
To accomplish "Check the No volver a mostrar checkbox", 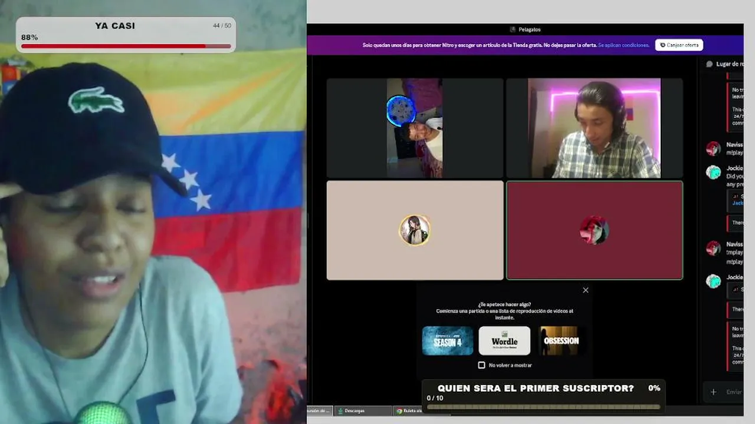I will pos(481,365).
